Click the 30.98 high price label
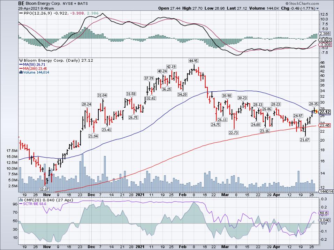This screenshot has height=250, width=334. [227, 96]
